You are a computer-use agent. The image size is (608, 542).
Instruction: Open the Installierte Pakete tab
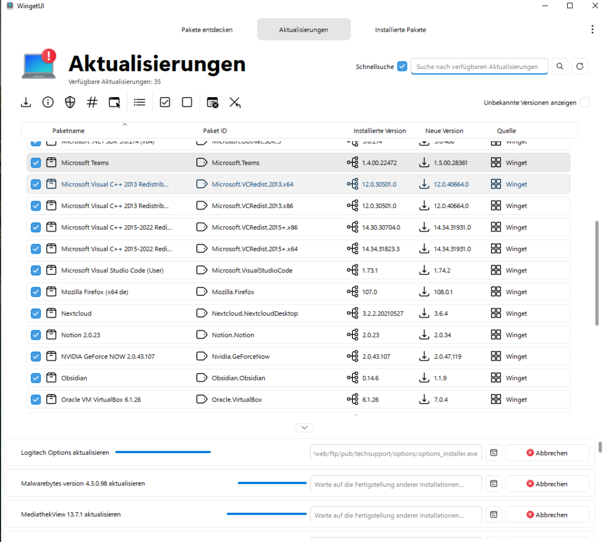point(400,29)
